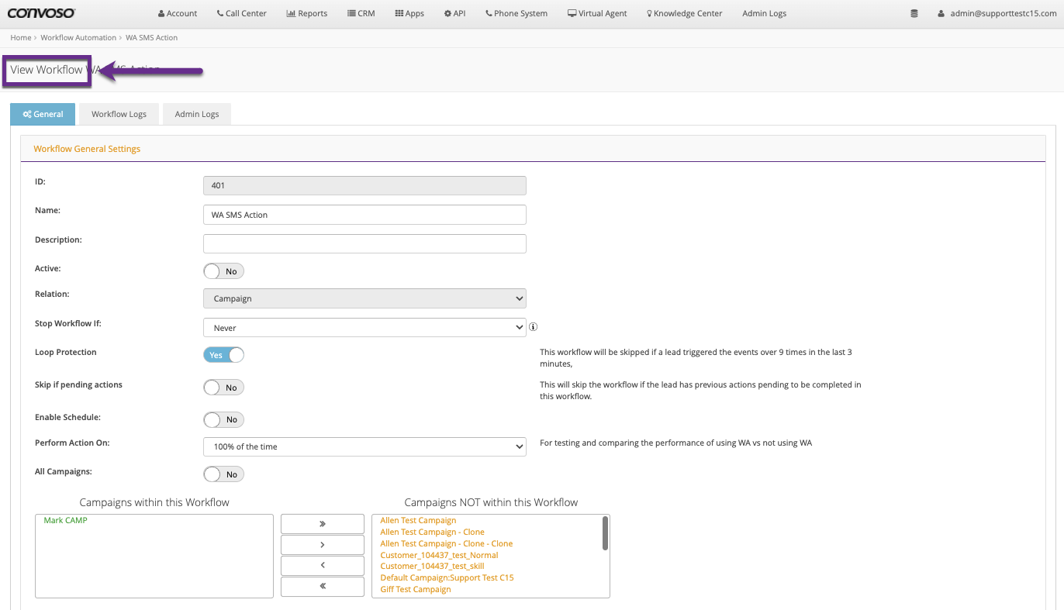The height and width of the screenshot is (610, 1064).
Task: Open the Phone System menu
Action: [x=516, y=13]
